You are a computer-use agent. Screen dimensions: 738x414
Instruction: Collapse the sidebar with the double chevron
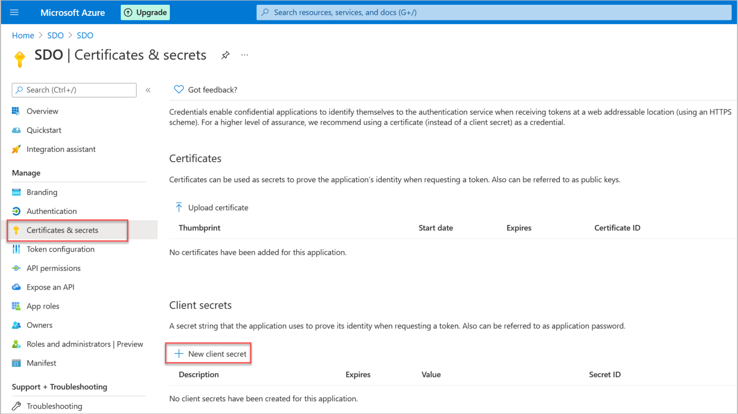[x=148, y=90]
